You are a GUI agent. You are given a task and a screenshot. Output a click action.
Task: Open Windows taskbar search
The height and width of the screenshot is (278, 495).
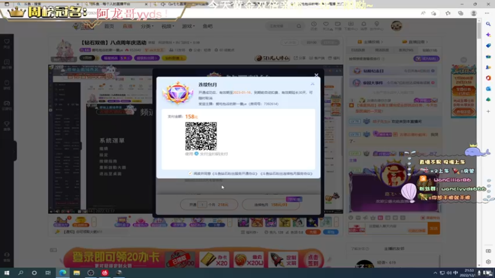[20, 272]
